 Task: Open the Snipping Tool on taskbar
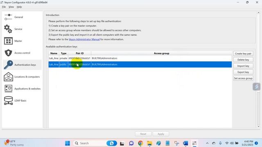click(x=176, y=143)
